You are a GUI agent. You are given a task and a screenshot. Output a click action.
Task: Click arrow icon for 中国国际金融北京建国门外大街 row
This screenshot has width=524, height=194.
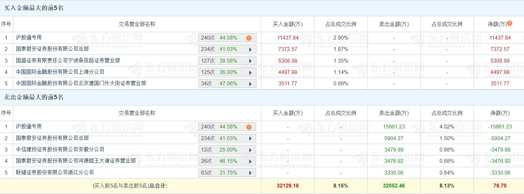coord(250,84)
